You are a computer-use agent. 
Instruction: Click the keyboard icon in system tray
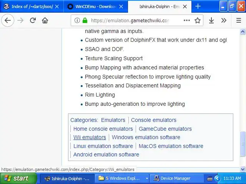click(x=210, y=179)
